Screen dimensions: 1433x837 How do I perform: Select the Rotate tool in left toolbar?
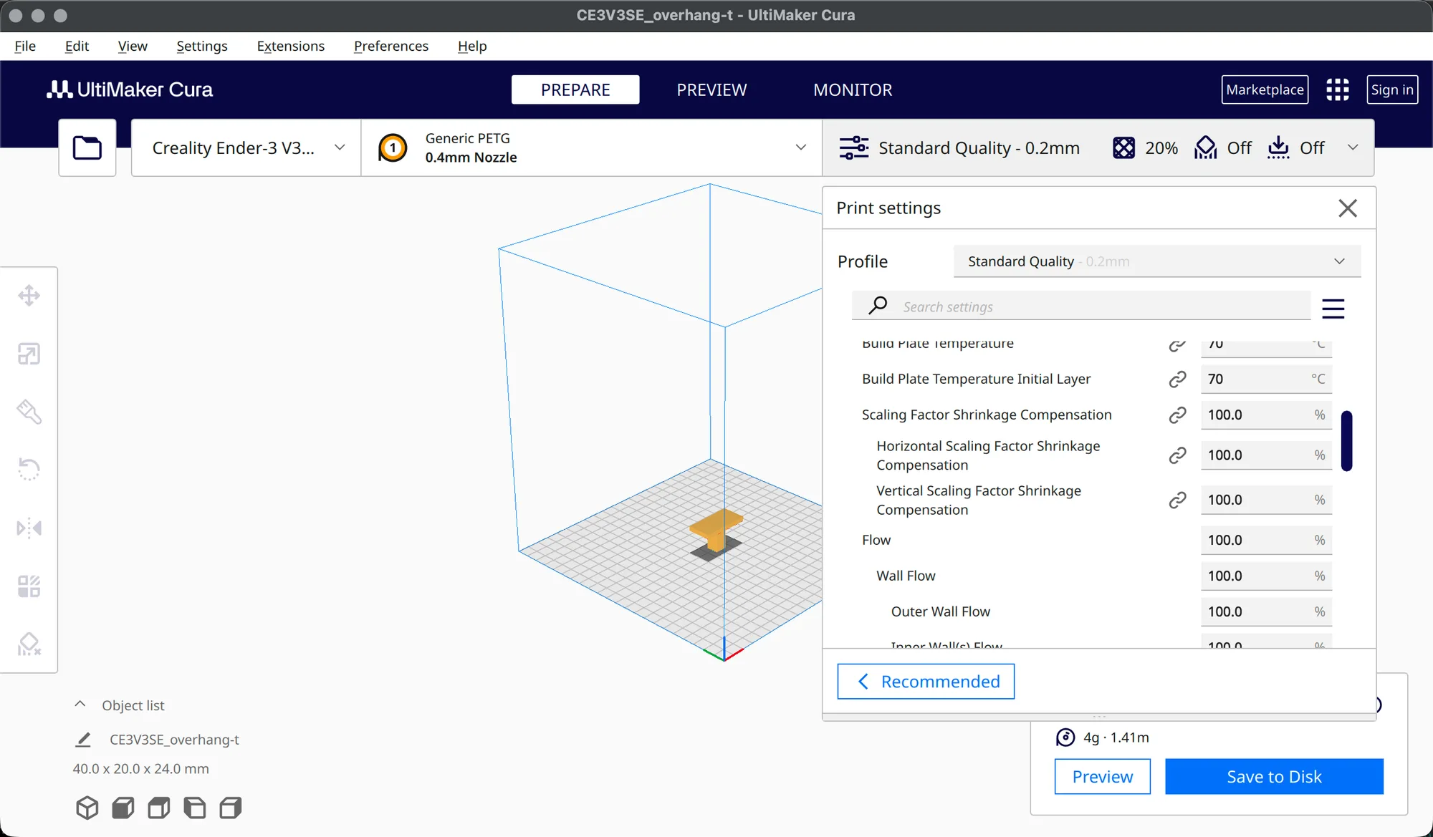[x=29, y=470]
